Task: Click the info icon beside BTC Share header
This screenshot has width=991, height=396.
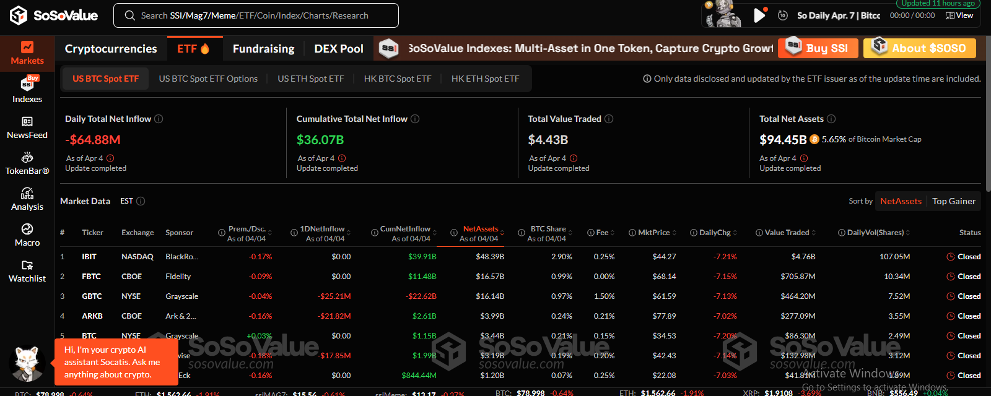Action: [522, 233]
